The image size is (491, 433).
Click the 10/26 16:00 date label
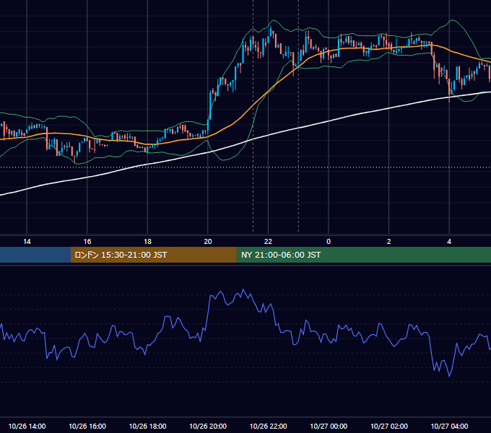[87, 426]
